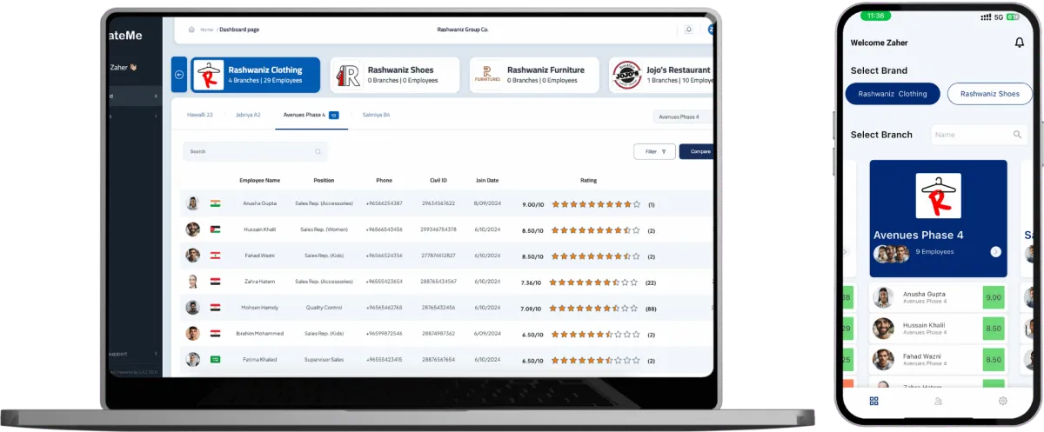Viewport: 1044px width, 432px height.
Task: Click the Civil ID column header
Action: click(x=438, y=181)
